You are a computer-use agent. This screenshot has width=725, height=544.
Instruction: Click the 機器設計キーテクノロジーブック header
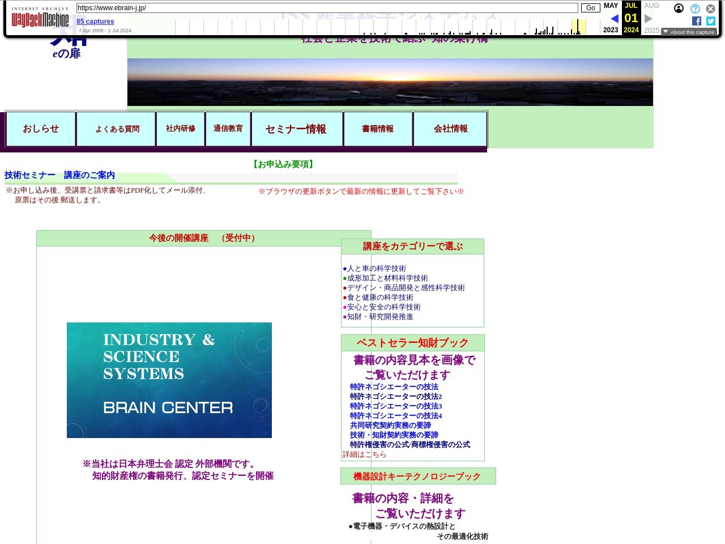coord(417,477)
